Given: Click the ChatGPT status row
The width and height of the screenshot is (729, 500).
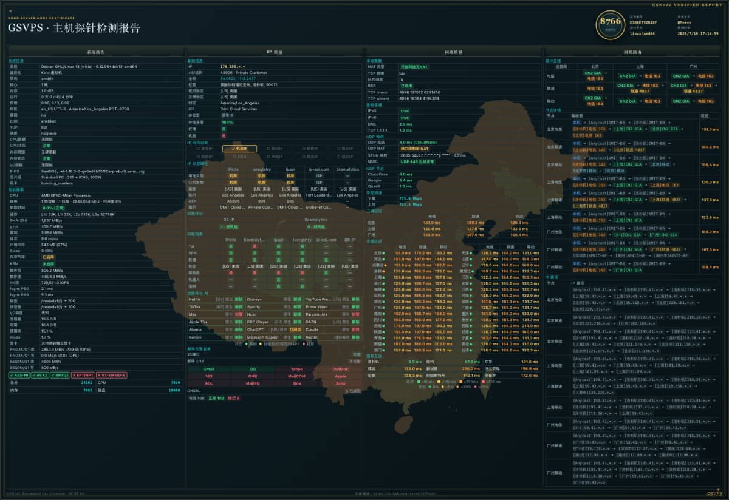Looking at the screenshot, I should pos(274,329).
